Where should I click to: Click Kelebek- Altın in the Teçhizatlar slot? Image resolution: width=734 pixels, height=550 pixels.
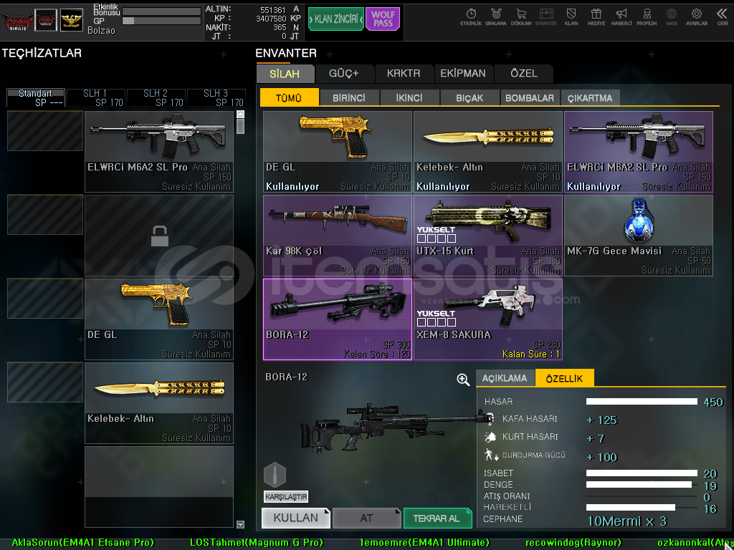pos(159,403)
